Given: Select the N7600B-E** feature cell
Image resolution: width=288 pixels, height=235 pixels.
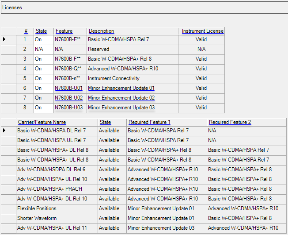Looking at the screenshot, I should (70, 39).
